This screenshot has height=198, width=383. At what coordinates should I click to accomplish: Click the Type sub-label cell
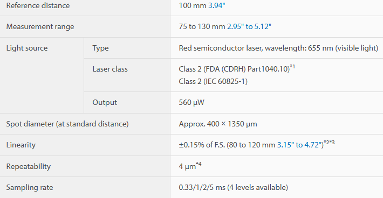tap(127, 48)
